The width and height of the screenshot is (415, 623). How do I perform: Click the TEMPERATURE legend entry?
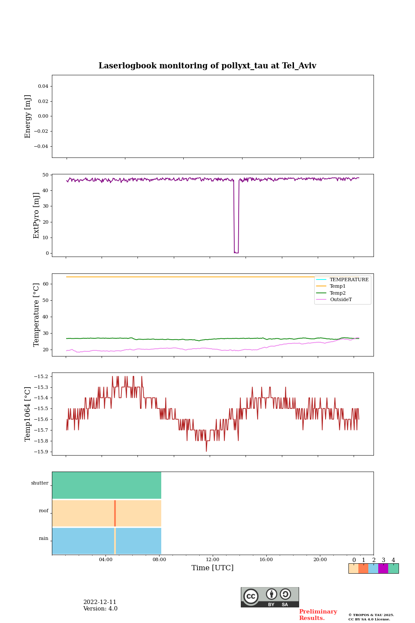[x=343, y=279]
